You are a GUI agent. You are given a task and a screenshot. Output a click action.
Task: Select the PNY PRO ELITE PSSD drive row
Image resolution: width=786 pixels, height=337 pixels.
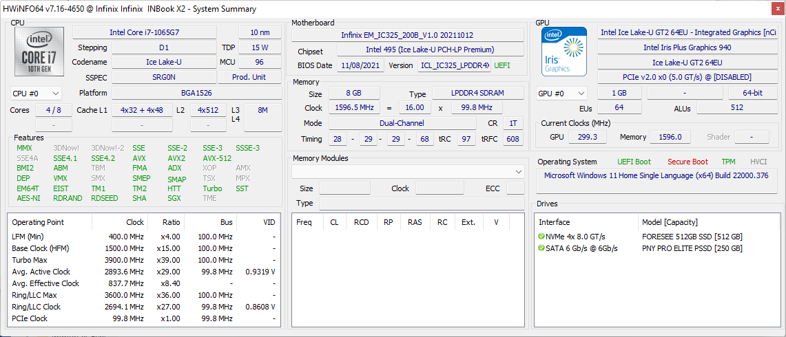(656, 248)
